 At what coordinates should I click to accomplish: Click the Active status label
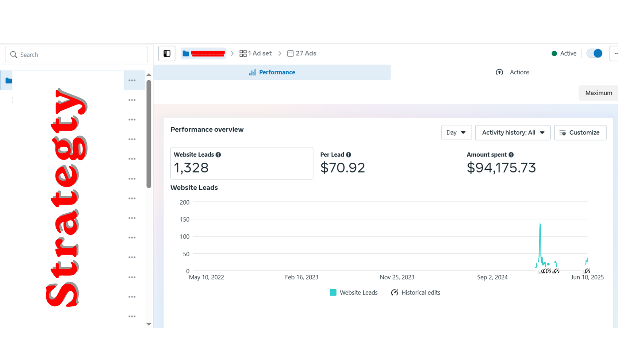click(x=568, y=54)
